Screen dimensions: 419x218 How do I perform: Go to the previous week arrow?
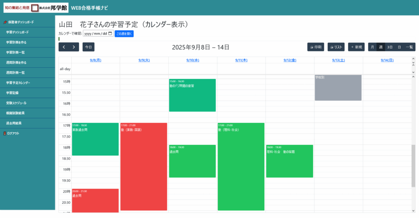pos(64,47)
